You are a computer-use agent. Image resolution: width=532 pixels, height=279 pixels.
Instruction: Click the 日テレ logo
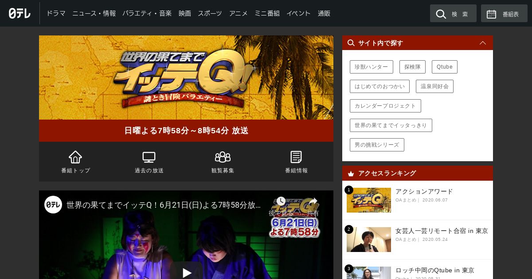point(20,13)
